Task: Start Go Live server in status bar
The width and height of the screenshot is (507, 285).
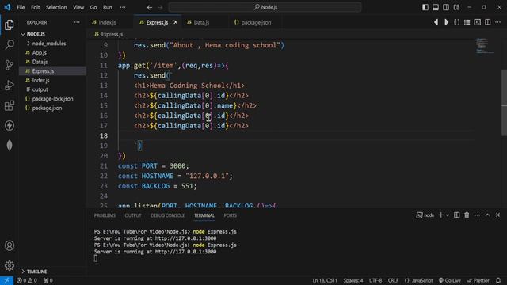Action: [x=449, y=280]
